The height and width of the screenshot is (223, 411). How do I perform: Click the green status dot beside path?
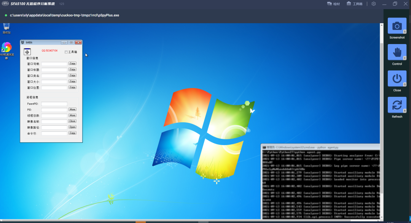(x=6, y=16)
